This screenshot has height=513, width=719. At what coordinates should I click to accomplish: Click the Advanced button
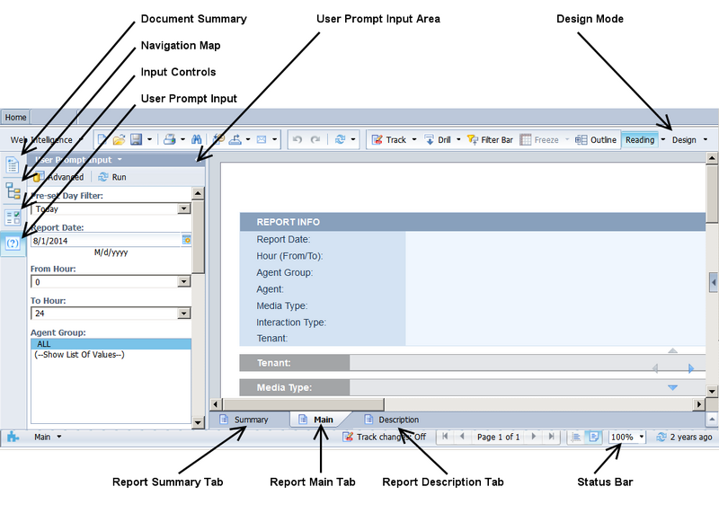pos(59,177)
